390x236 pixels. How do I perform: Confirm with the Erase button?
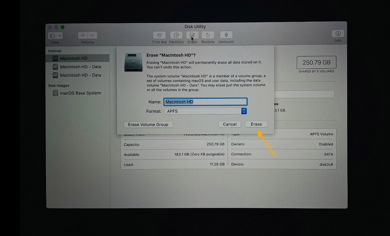256,124
